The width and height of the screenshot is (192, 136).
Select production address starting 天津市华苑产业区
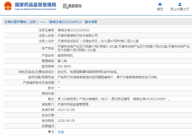tap(124, 48)
